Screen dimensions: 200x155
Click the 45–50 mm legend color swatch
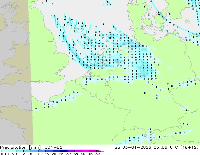pyautogui.click(x=93, y=151)
